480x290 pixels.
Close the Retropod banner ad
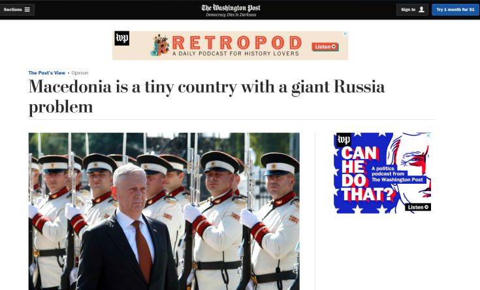(345, 34)
